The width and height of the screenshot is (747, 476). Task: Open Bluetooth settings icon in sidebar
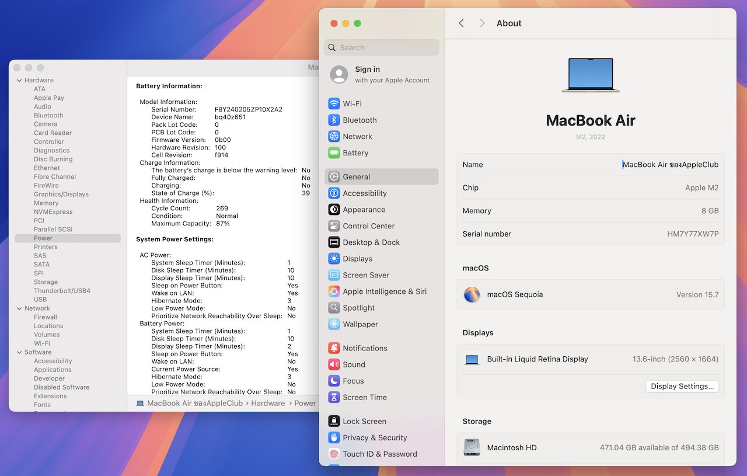pyautogui.click(x=334, y=120)
